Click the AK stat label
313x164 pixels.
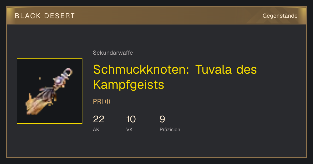tap(96, 129)
